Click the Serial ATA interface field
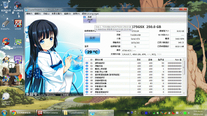Image resolution: width=207 pixels, height=116 pixels. 135,39
